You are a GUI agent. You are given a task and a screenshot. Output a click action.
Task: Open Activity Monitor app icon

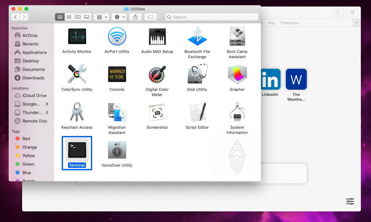(x=77, y=37)
